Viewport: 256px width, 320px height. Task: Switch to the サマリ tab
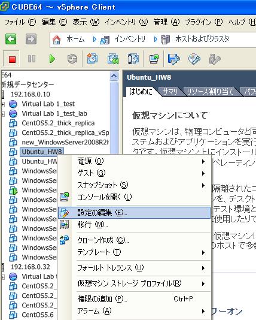point(170,92)
